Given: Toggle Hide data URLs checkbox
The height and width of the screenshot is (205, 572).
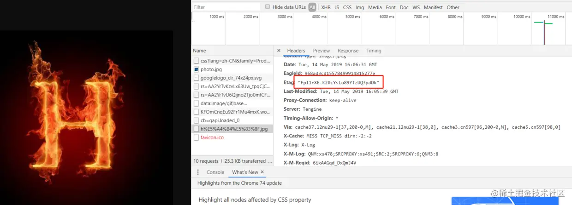Looking at the screenshot, I should point(268,7).
